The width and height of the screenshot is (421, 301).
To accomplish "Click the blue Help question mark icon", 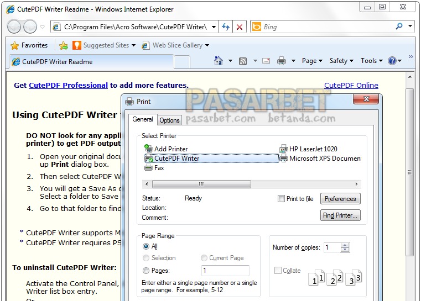I will coord(392,61).
